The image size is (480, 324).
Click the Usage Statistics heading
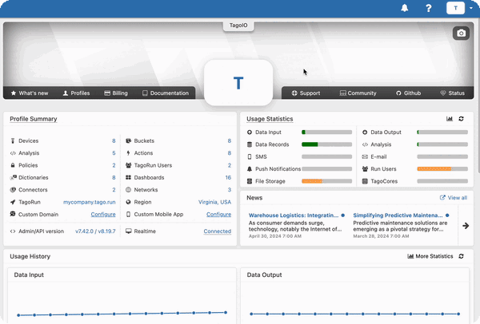(x=270, y=119)
